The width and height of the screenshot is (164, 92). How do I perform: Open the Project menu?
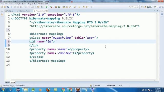30,4
